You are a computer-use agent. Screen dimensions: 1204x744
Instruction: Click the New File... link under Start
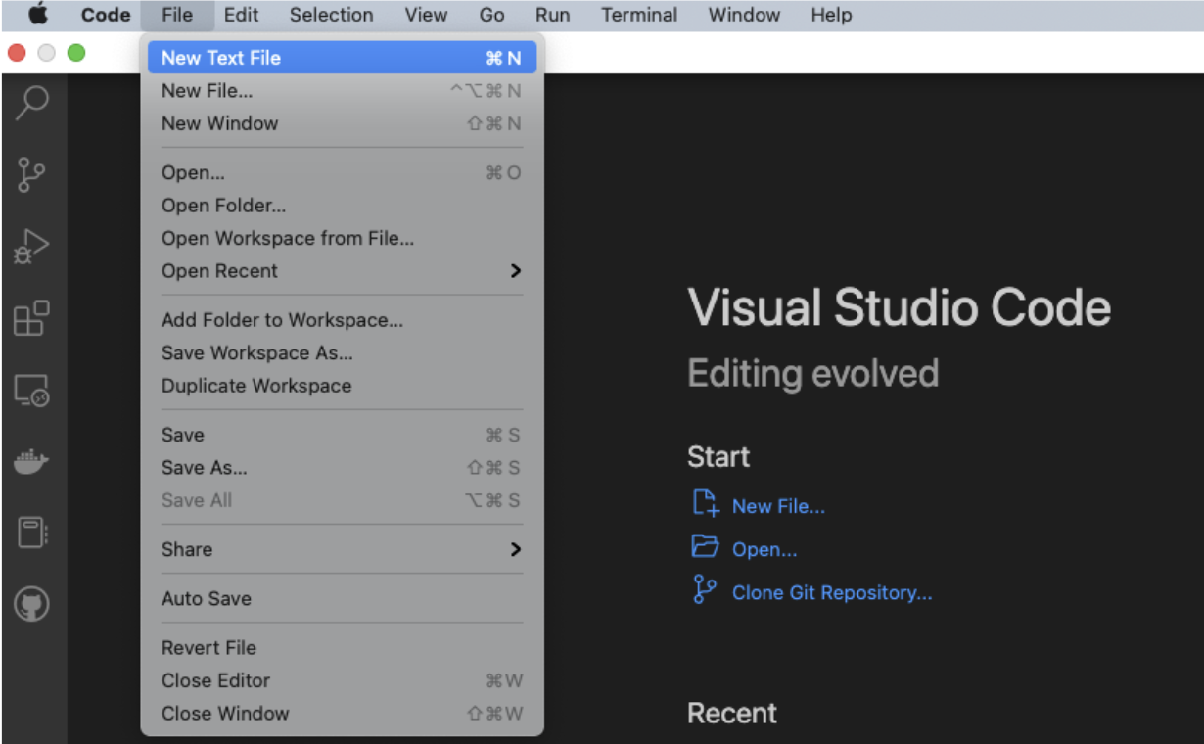(x=778, y=506)
